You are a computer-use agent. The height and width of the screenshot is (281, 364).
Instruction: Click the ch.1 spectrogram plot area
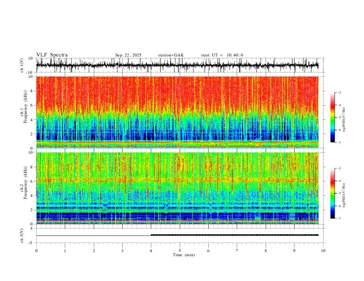click(x=177, y=112)
